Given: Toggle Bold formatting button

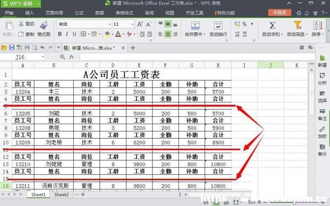Looking at the screenshot, I should coord(60,34).
